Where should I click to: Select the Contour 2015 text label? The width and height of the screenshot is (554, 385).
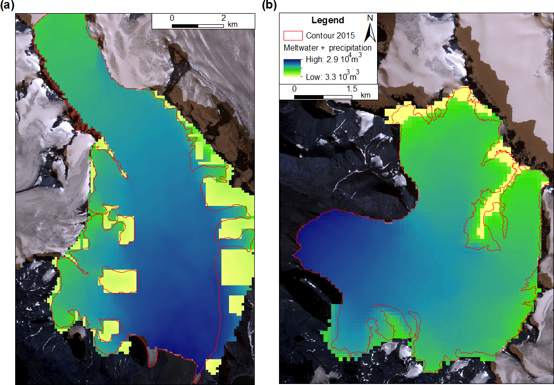pyautogui.click(x=330, y=36)
